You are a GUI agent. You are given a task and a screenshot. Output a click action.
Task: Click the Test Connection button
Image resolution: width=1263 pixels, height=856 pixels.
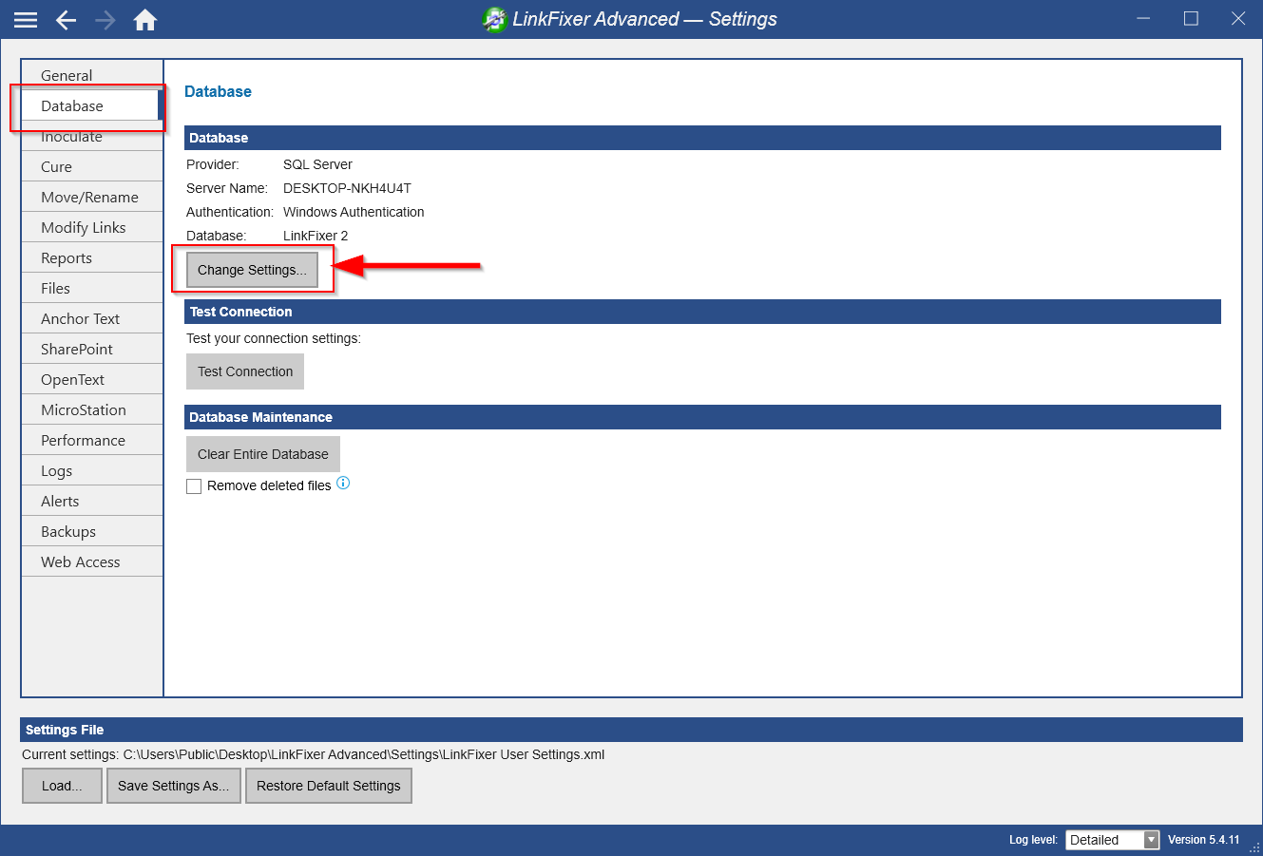245,371
